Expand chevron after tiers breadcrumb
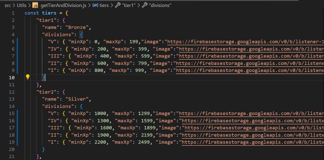The image size is (324, 160). 112,5
